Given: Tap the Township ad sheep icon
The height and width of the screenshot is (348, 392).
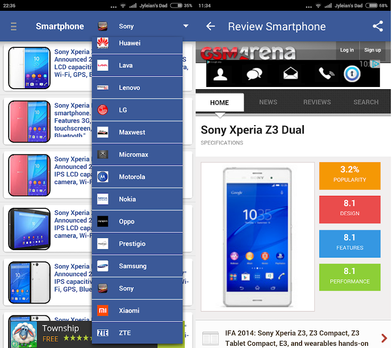Looking at the screenshot, I should tap(24, 335).
